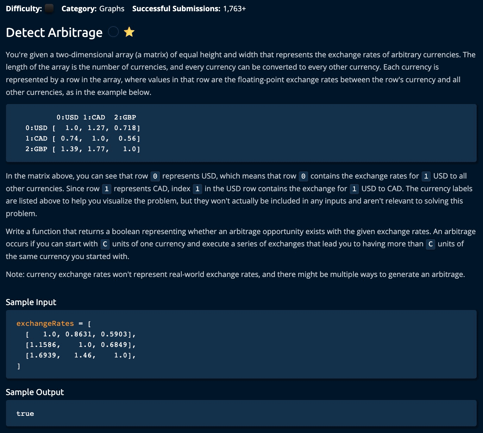Screen dimensions: 483x433
Task: Click the orange exchangeRates variable name
Action: (45, 323)
